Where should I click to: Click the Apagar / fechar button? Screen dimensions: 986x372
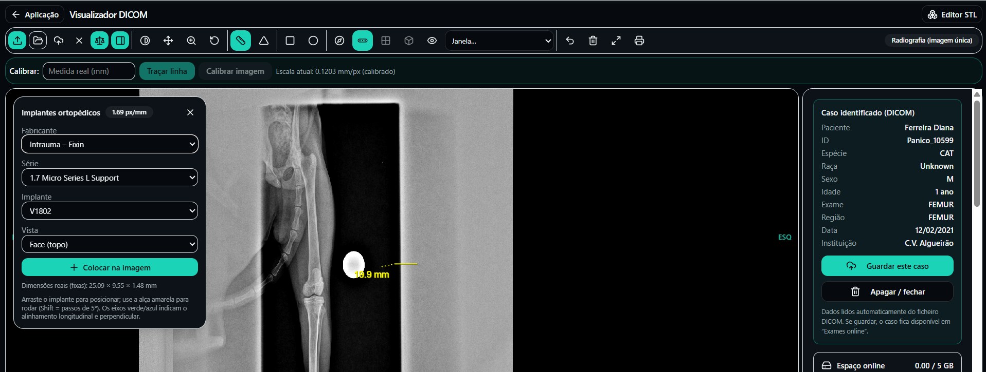887,291
